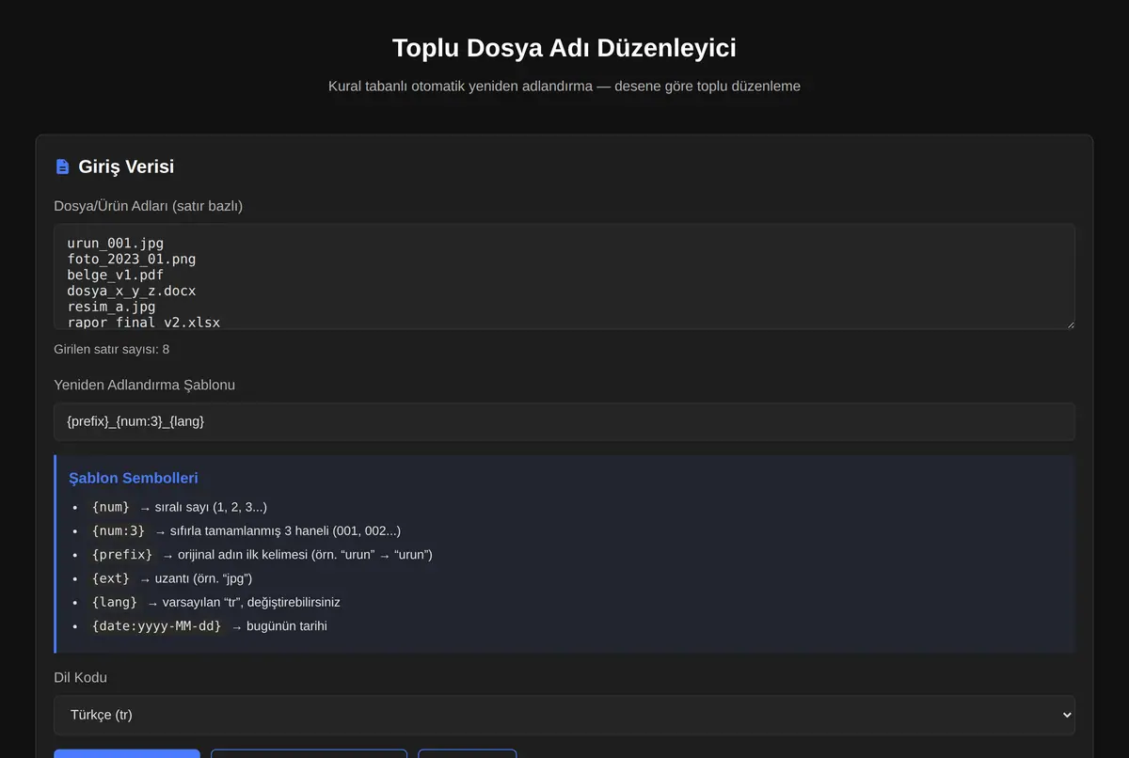Select the {date:yyyy-MM-dd} symbol code

(x=157, y=626)
